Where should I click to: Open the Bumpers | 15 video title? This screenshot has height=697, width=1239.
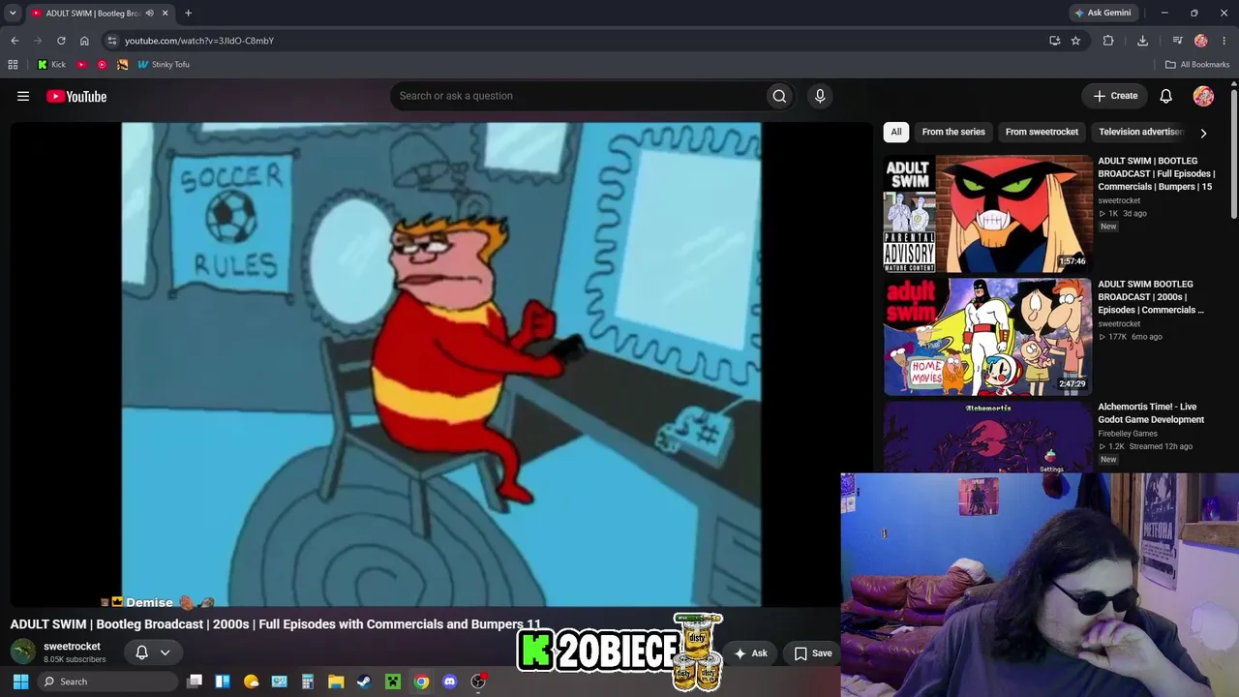pyautogui.click(x=1157, y=174)
